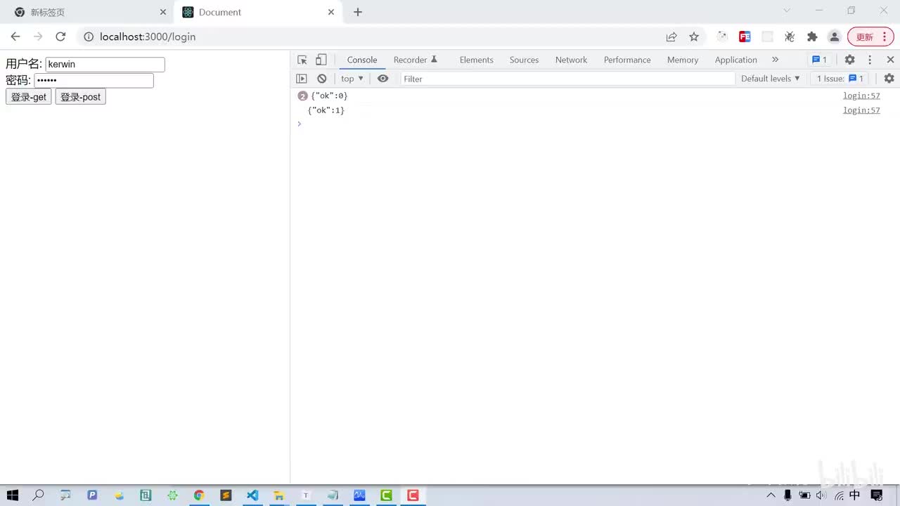The image size is (900, 506).
Task: Expand the more tabs chevron in DevTools
Action: coord(776,60)
